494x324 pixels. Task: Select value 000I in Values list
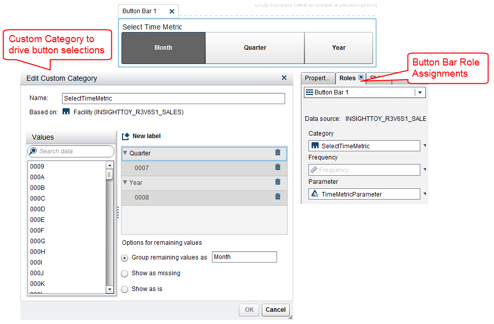pos(67,263)
